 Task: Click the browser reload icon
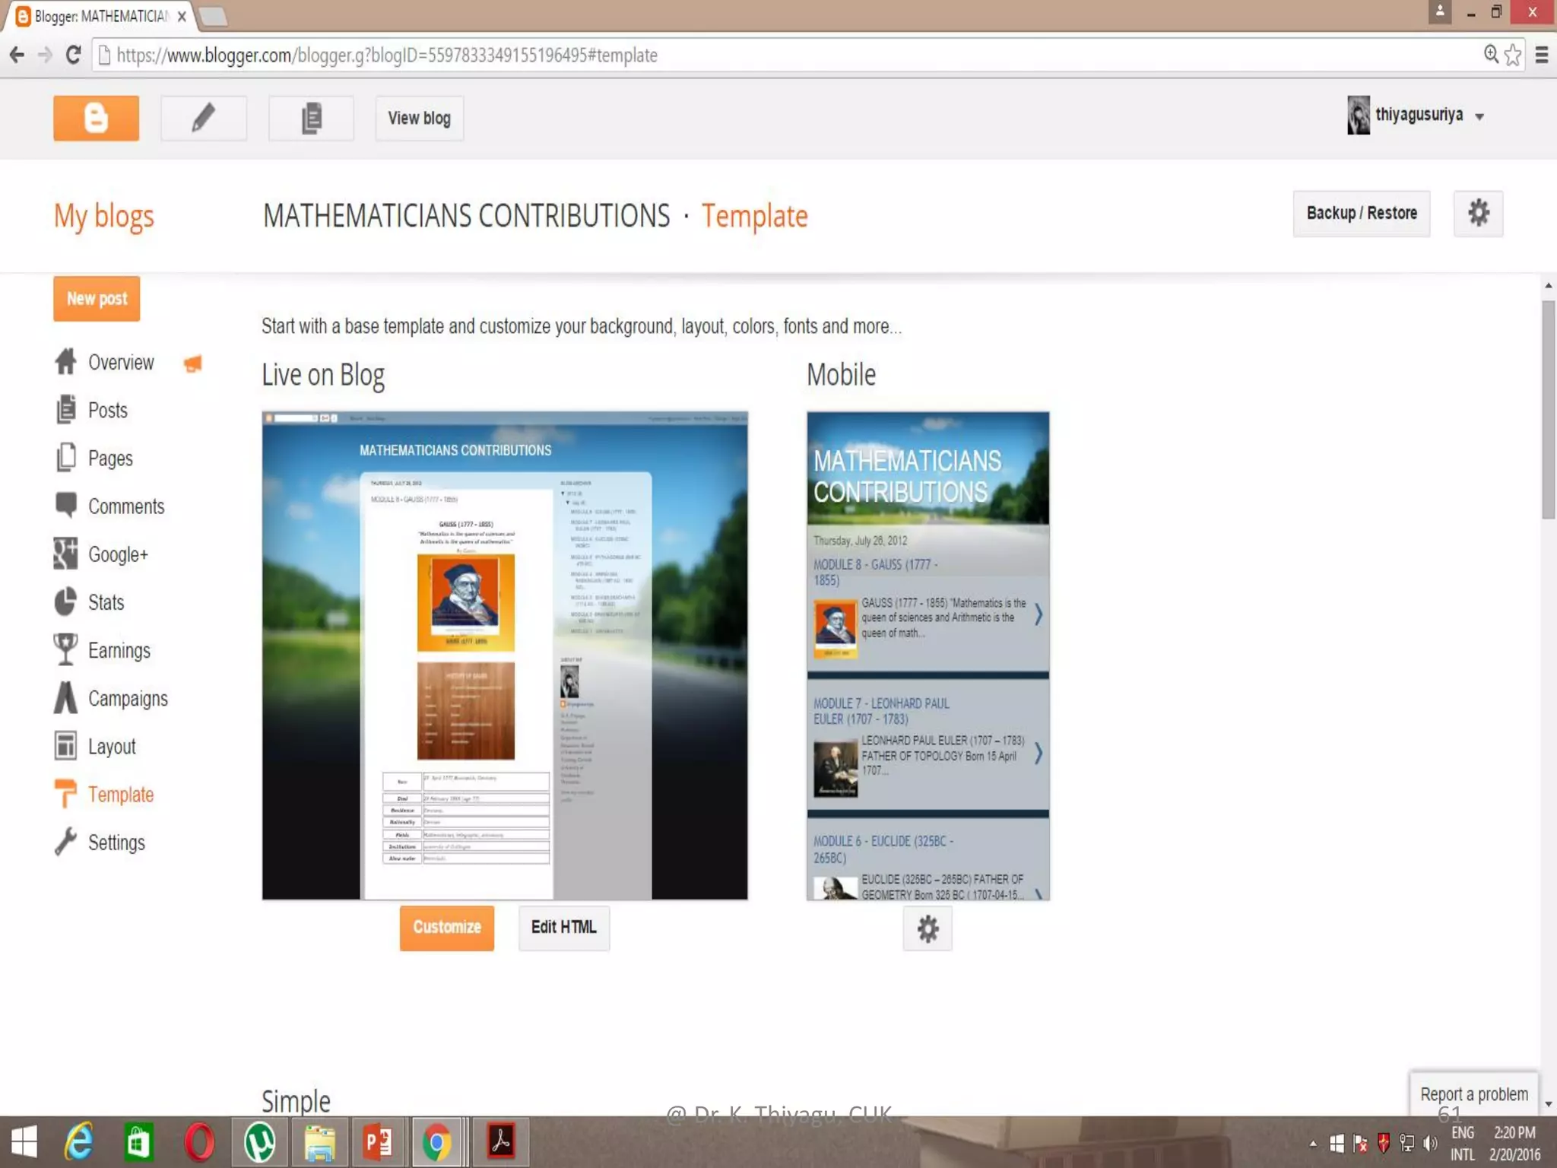point(73,56)
